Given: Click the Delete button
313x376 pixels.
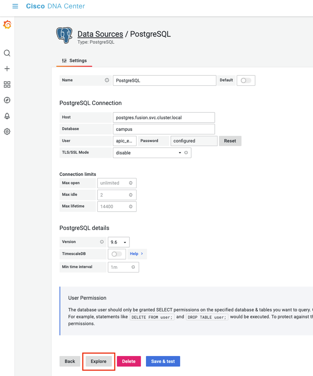Looking at the screenshot, I should (x=129, y=361).
